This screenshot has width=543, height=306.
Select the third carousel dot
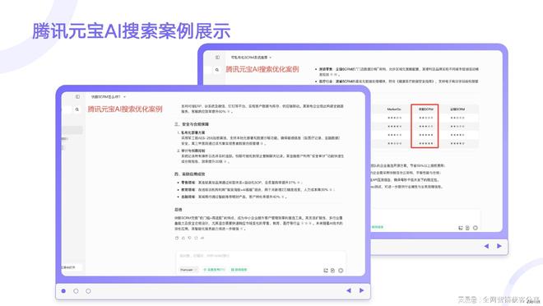pyautogui.click(x=88, y=291)
